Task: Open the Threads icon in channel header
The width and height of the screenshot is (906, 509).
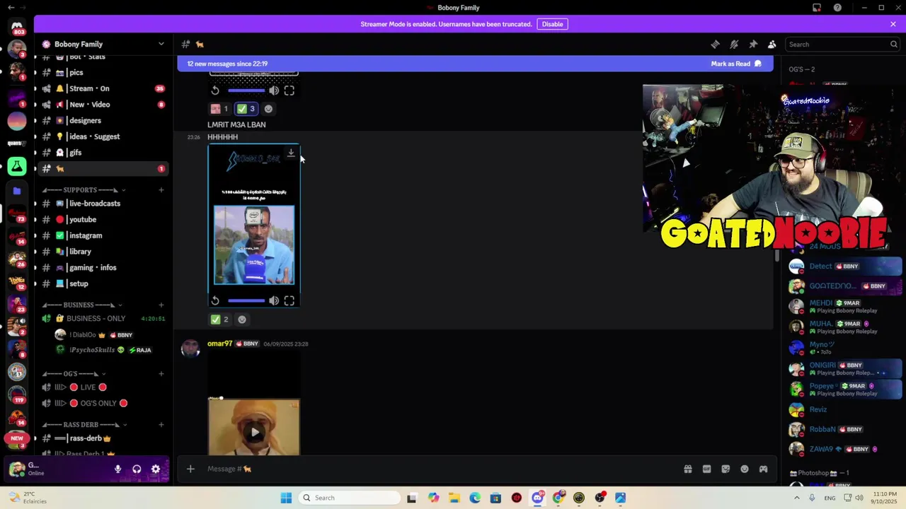Action: click(x=715, y=44)
